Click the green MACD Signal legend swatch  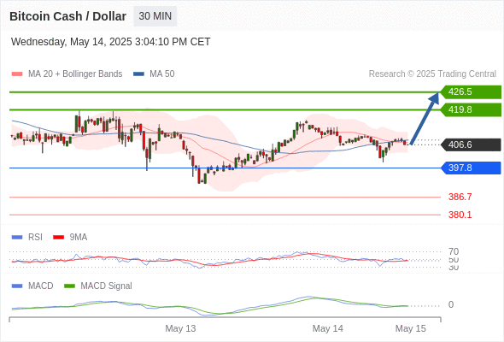pyautogui.click(x=69, y=286)
